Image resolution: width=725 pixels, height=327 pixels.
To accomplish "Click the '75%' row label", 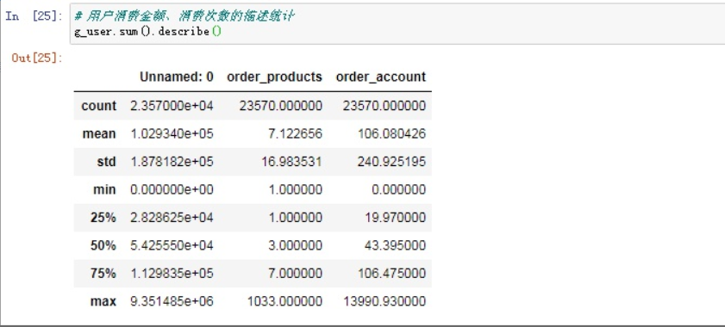I will tap(103, 274).
